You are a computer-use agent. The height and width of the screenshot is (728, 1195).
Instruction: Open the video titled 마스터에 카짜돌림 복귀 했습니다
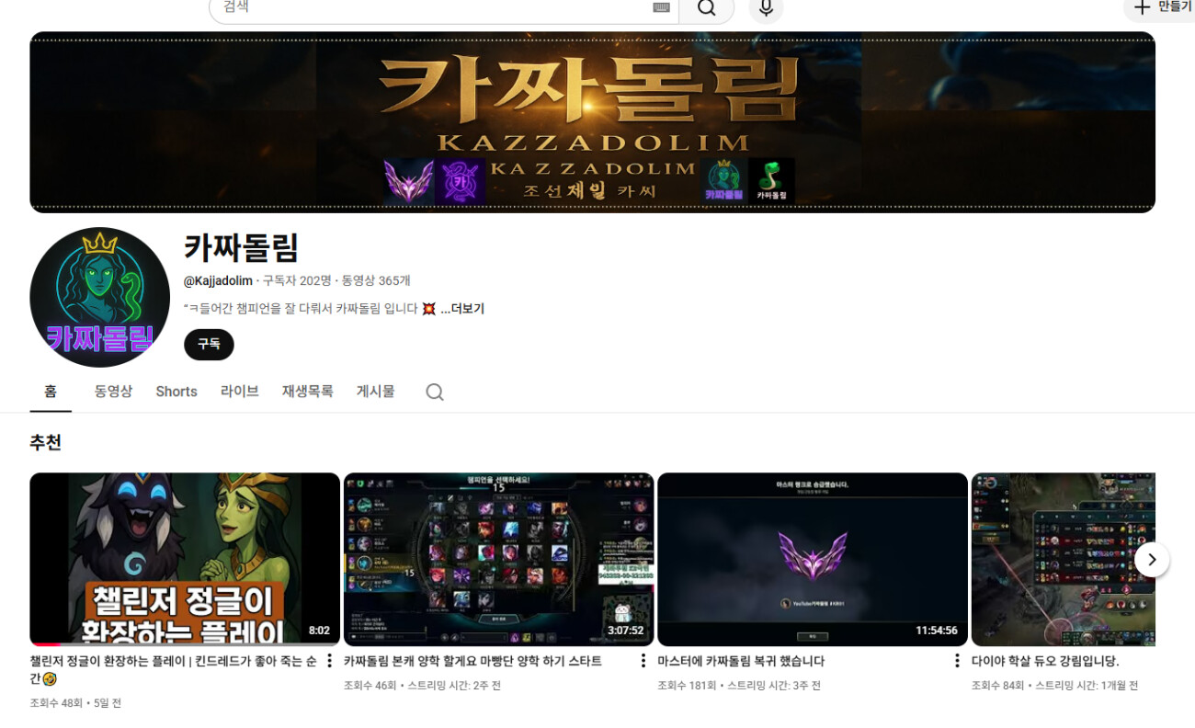tap(741, 661)
